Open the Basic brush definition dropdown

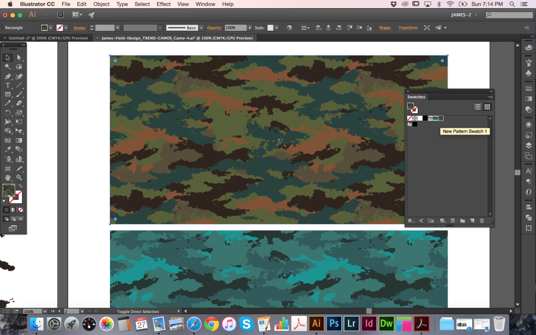coord(202,28)
